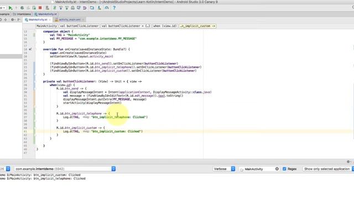The height and width of the screenshot is (199, 354).
Task: Click the MainActivity structure breadcrumb
Action: (x=46, y=26)
